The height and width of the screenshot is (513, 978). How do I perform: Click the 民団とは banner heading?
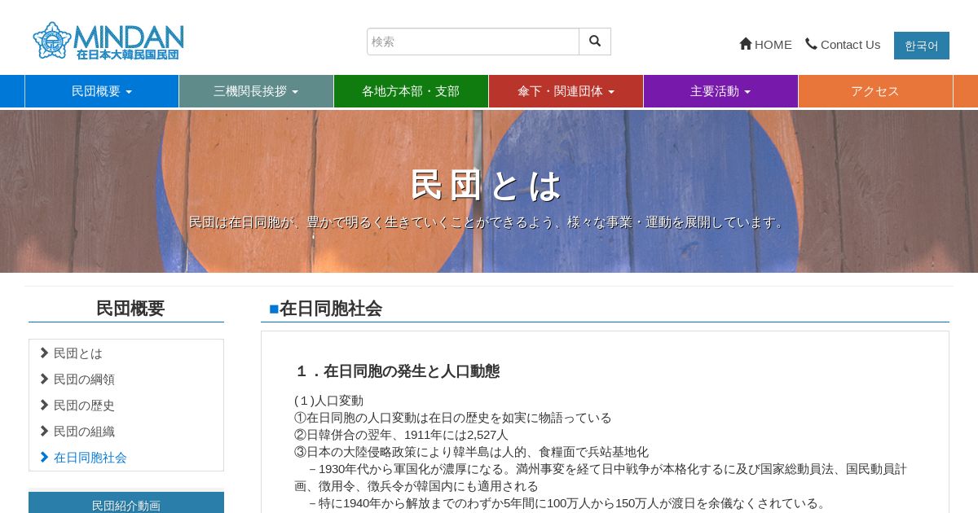click(x=487, y=185)
